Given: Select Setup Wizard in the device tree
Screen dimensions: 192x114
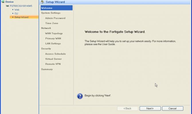Looking at the screenshot, I should tap(24, 17).
